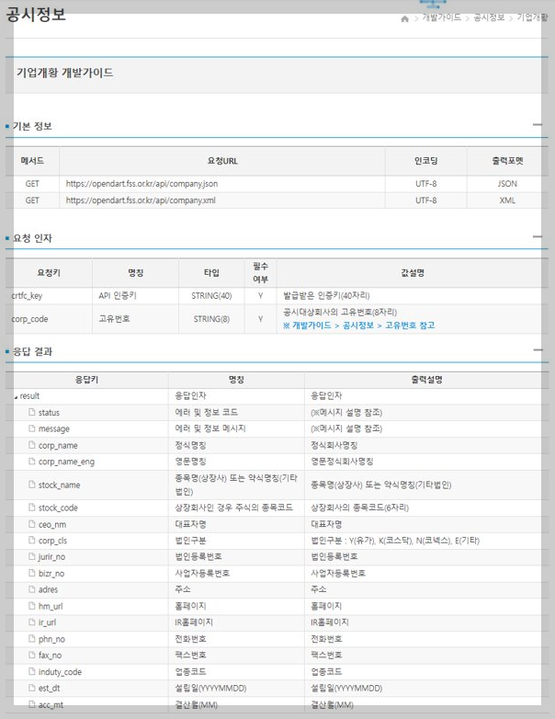Collapse the result tree node
The width and height of the screenshot is (555, 719).
pyautogui.click(x=16, y=397)
